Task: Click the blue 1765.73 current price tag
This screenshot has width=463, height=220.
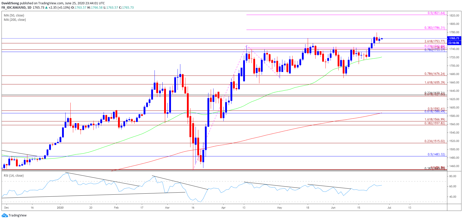Action: pyautogui.click(x=454, y=39)
